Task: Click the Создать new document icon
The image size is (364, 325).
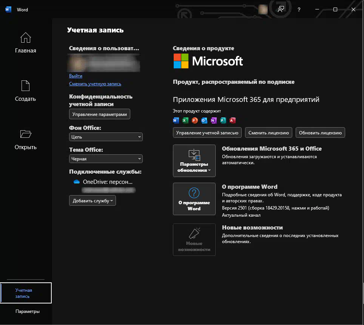Action: tap(25, 86)
